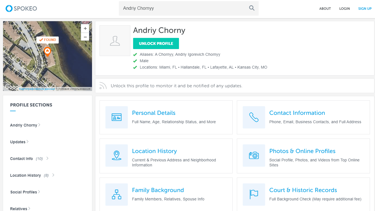
Task: Open Court & Historic Records link
Action: [x=303, y=190]
